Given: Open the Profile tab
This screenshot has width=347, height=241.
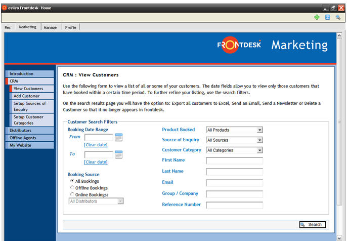Looking at the screenshot, I should [70, 27].
